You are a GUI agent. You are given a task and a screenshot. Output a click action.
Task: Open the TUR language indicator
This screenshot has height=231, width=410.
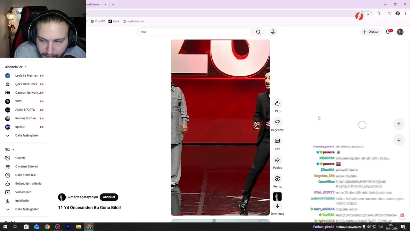[381, 227]
